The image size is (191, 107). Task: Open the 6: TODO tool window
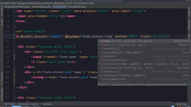(x=10, y=104)
